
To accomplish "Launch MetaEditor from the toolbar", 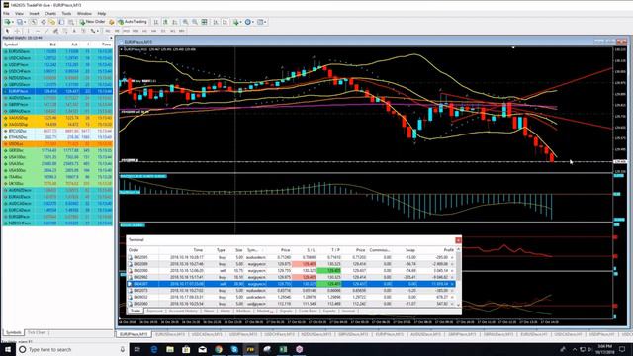I will [112, 22].
